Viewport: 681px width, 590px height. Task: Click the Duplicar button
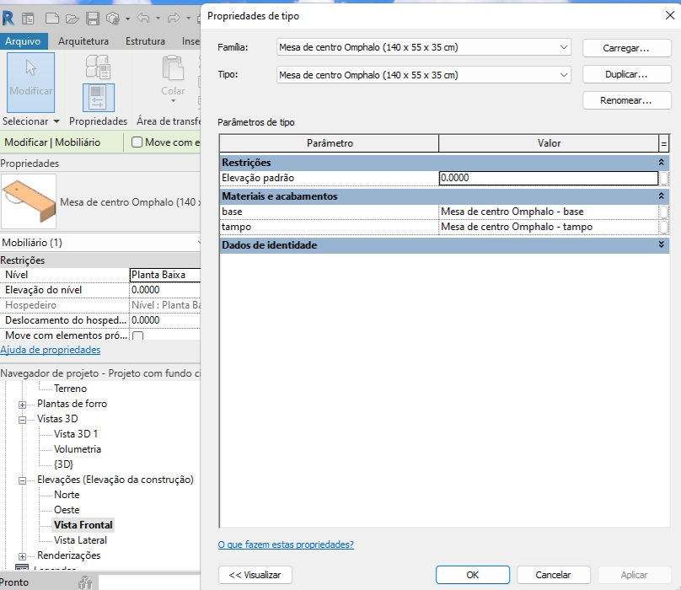click(627, 74)
